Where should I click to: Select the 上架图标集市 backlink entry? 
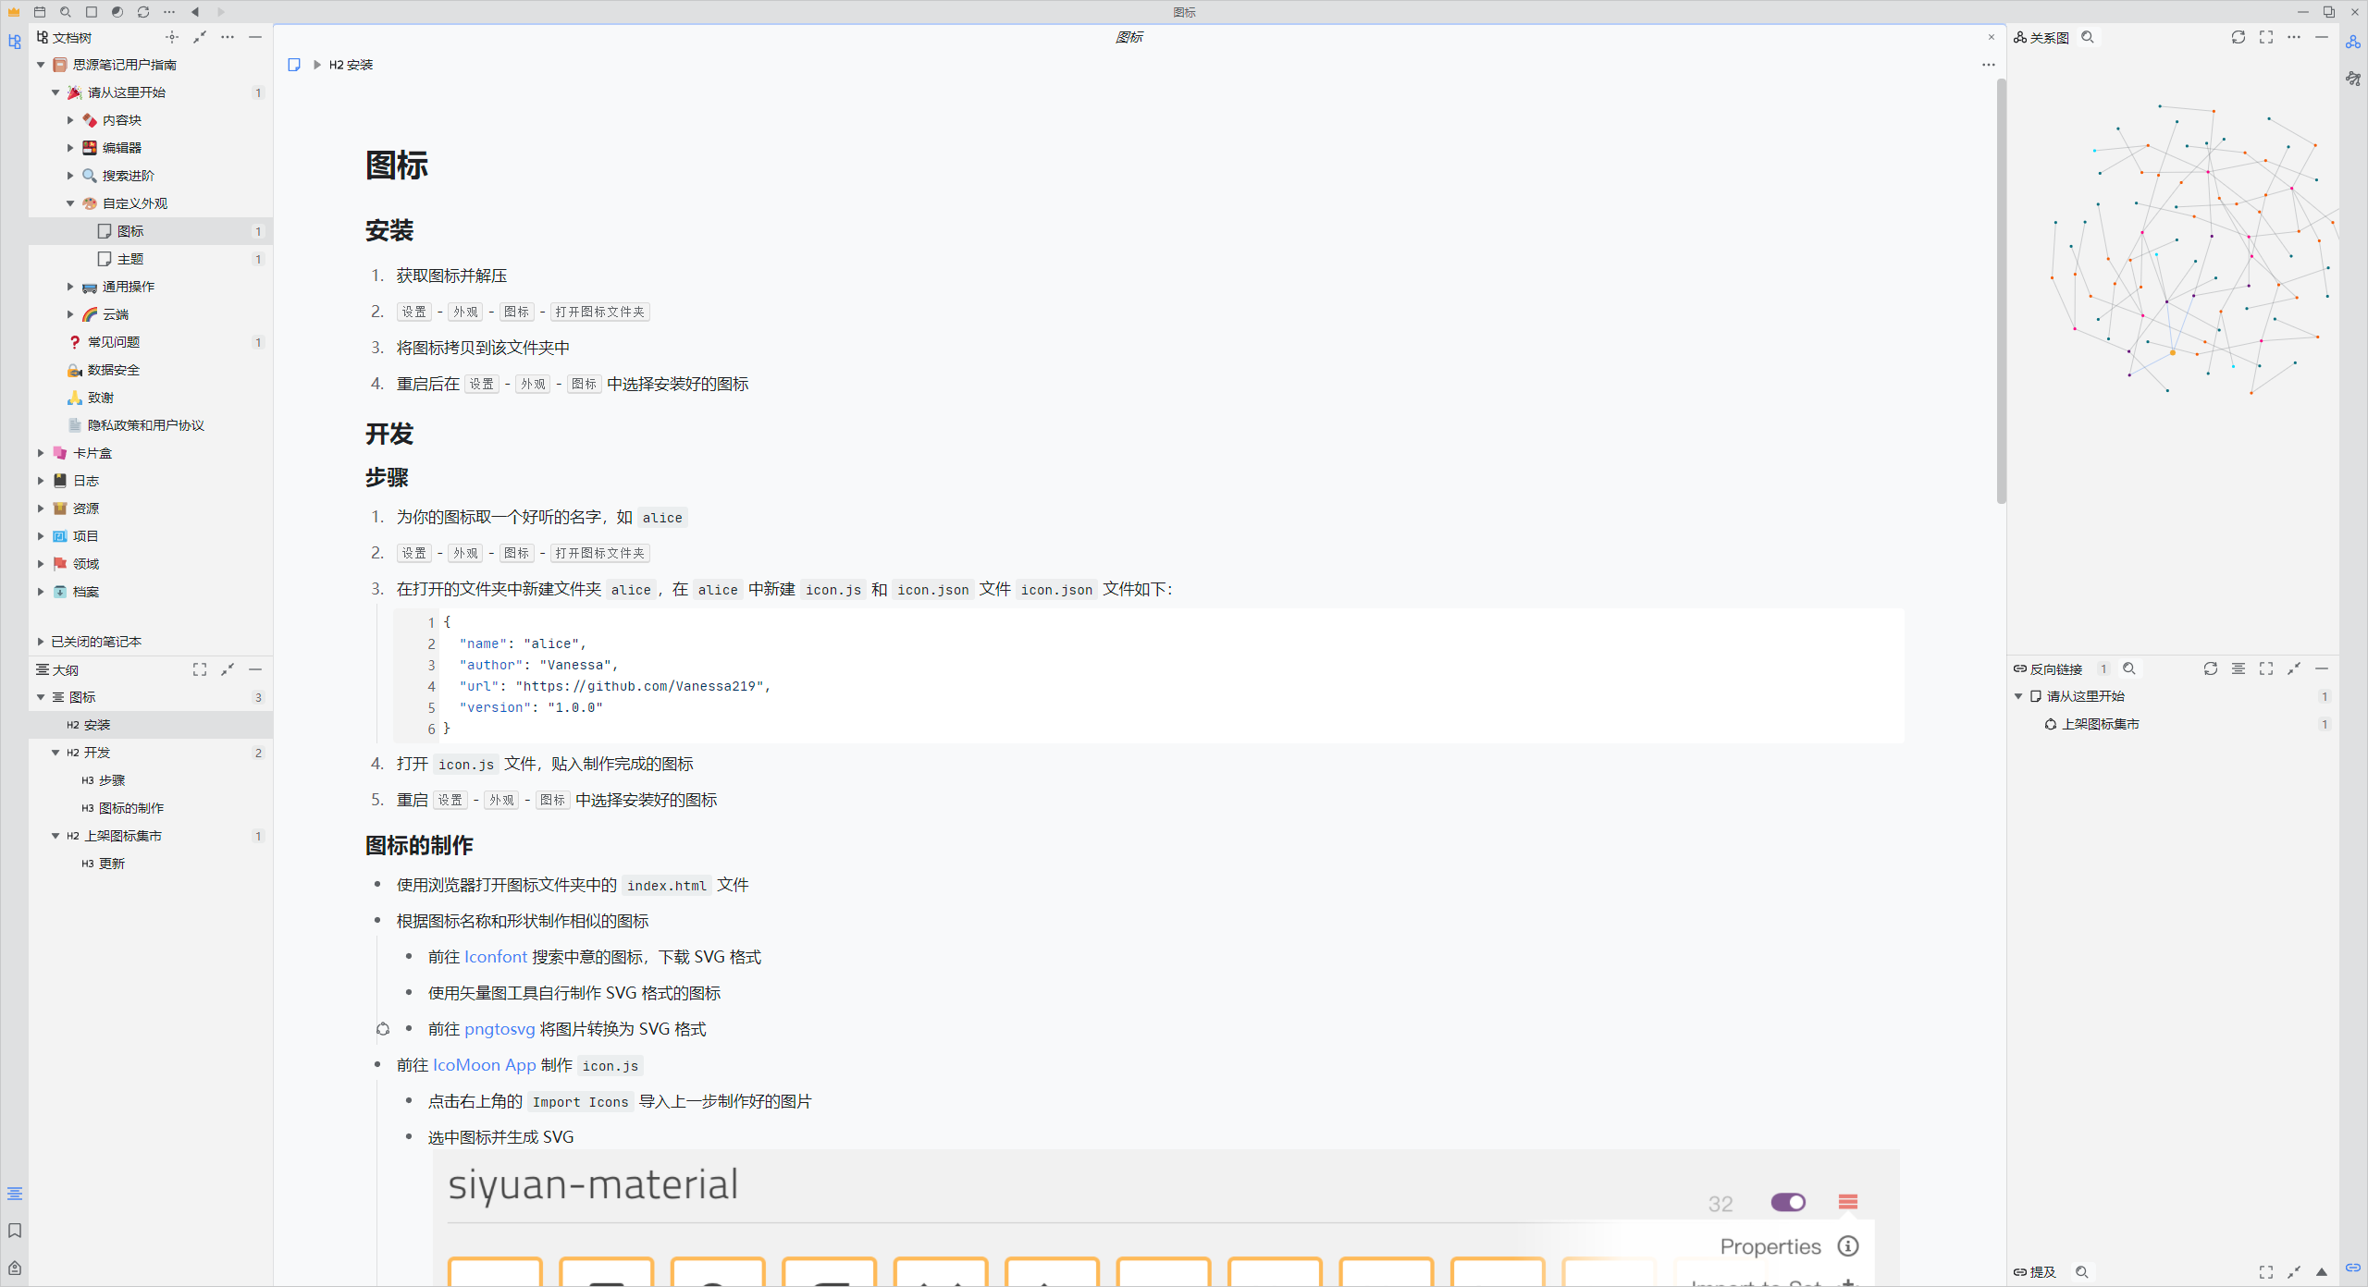coord(2174,724)
